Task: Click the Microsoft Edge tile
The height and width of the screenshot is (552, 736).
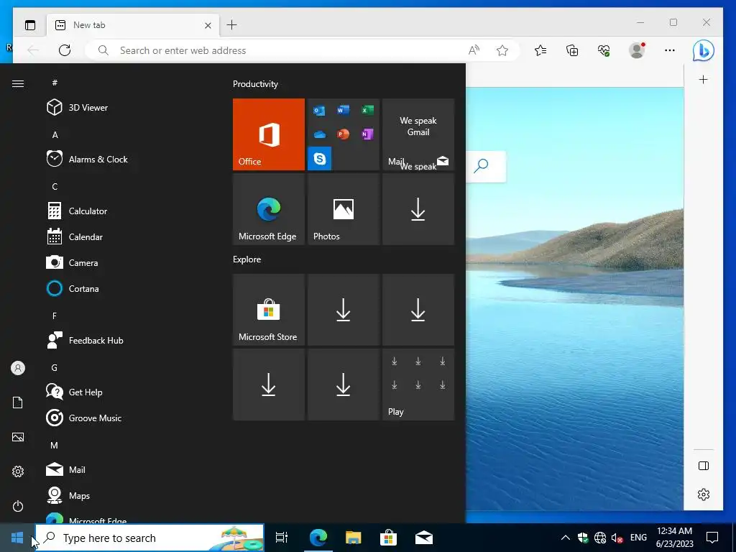Action: [x=269, y=209]
